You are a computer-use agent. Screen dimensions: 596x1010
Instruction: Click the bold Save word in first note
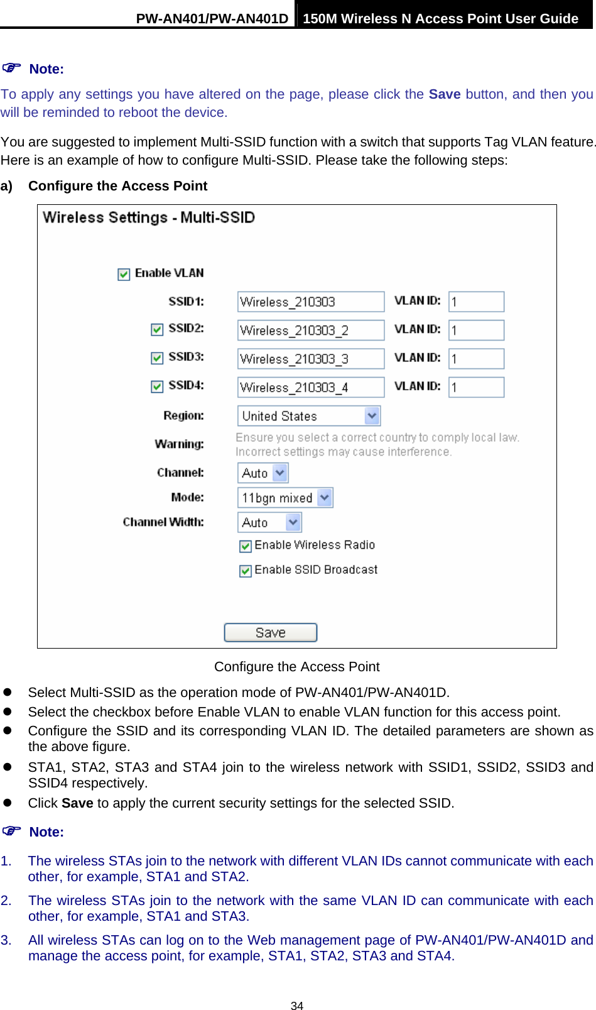point(445,94)
